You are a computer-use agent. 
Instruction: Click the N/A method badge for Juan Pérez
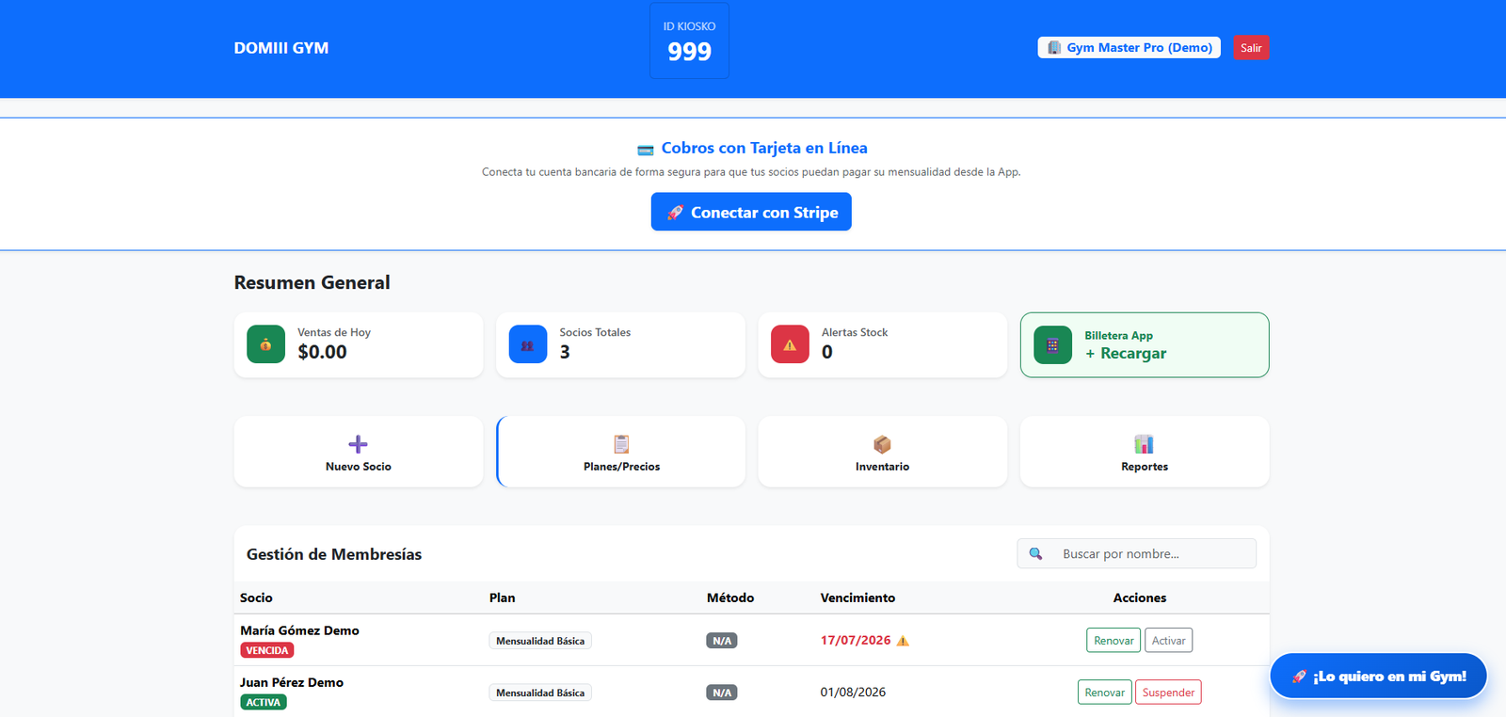[x=722, y=693]
